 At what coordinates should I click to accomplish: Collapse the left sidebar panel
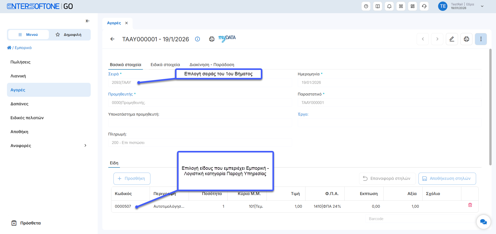tap(88, 21)
